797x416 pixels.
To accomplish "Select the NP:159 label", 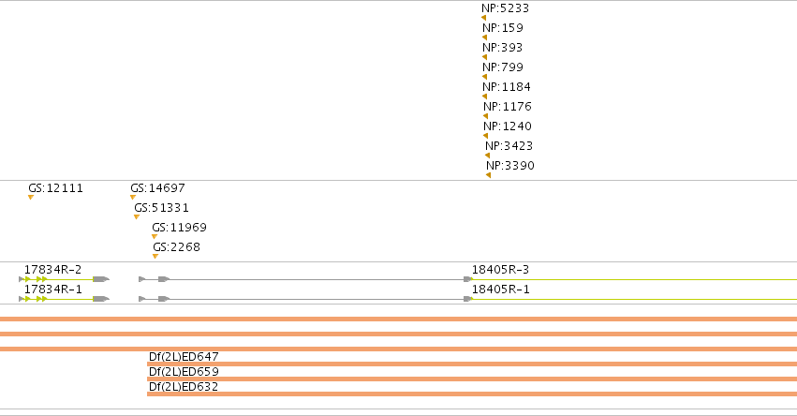I will pyautogui.click(x=503, y=28).
